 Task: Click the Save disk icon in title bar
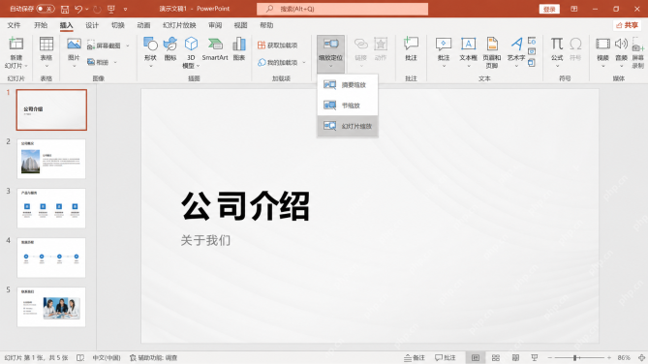[x=65, y=9]
